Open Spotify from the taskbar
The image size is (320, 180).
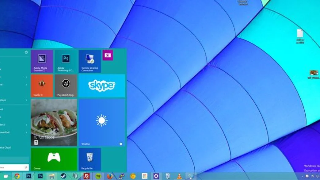pos(98,176)
